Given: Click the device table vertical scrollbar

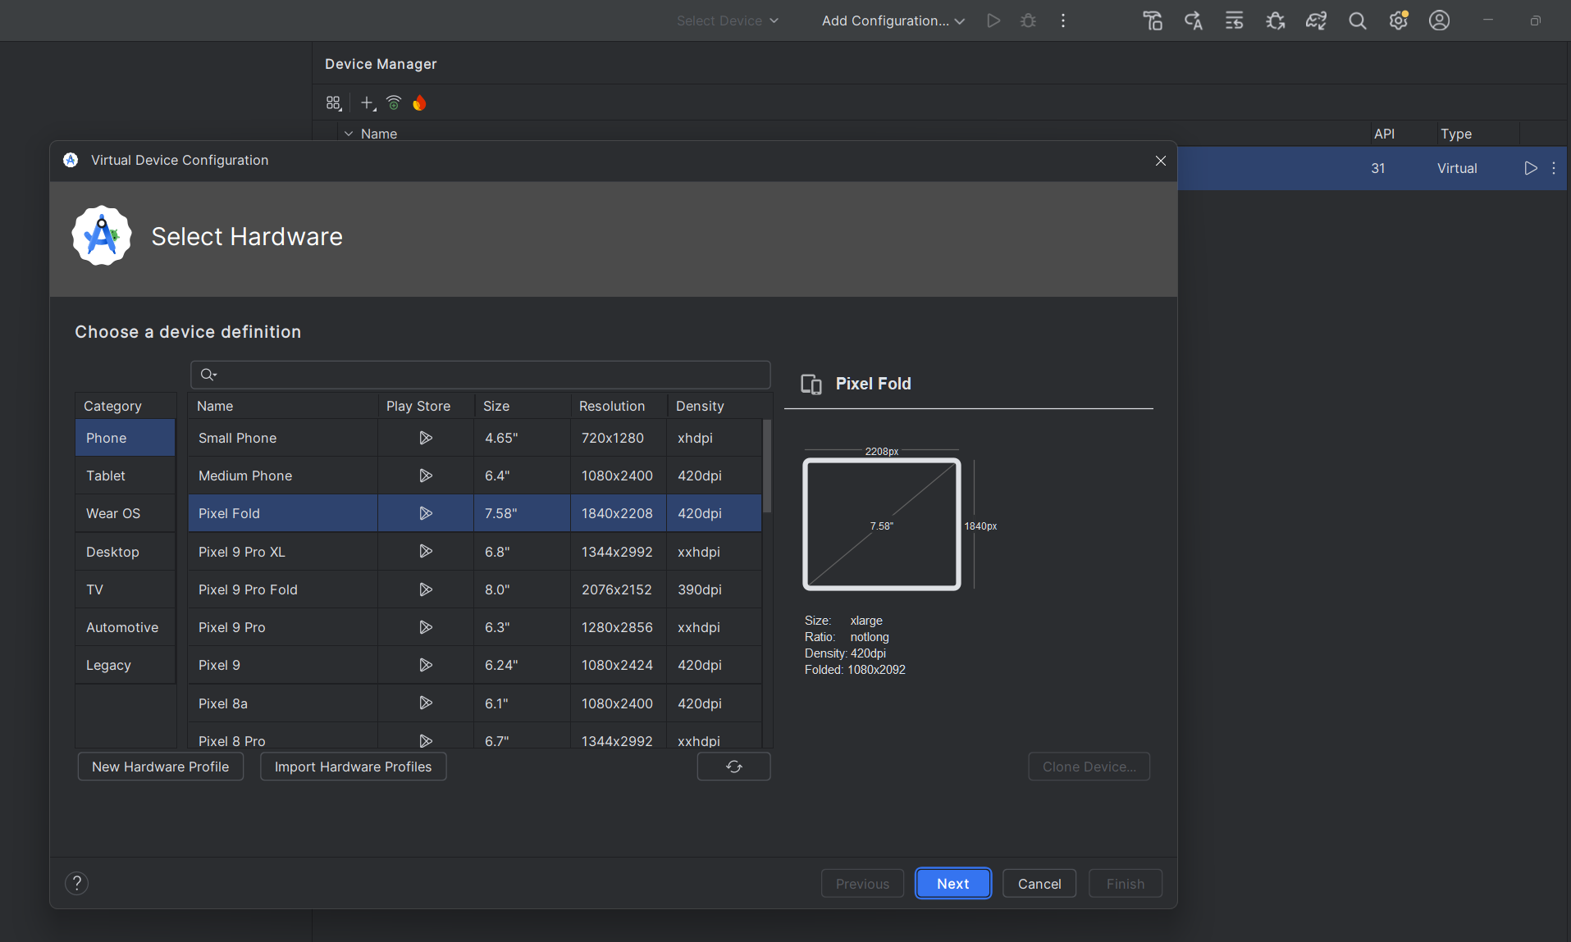Looking at the screenshot, I should (768, 466).
